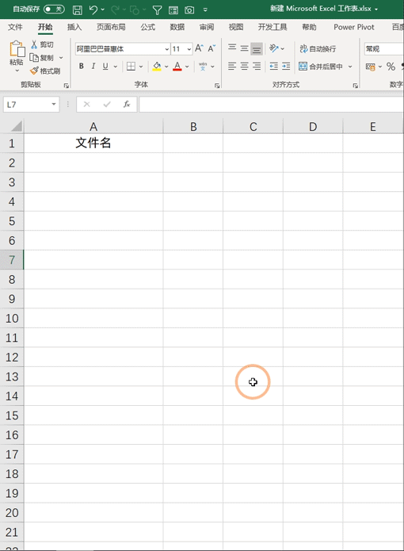Increase font size with larger A
This screenshot has height=551, width=404.
199,48
